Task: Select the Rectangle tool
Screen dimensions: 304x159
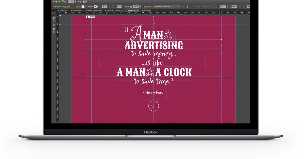Action: tap(54, 25)
